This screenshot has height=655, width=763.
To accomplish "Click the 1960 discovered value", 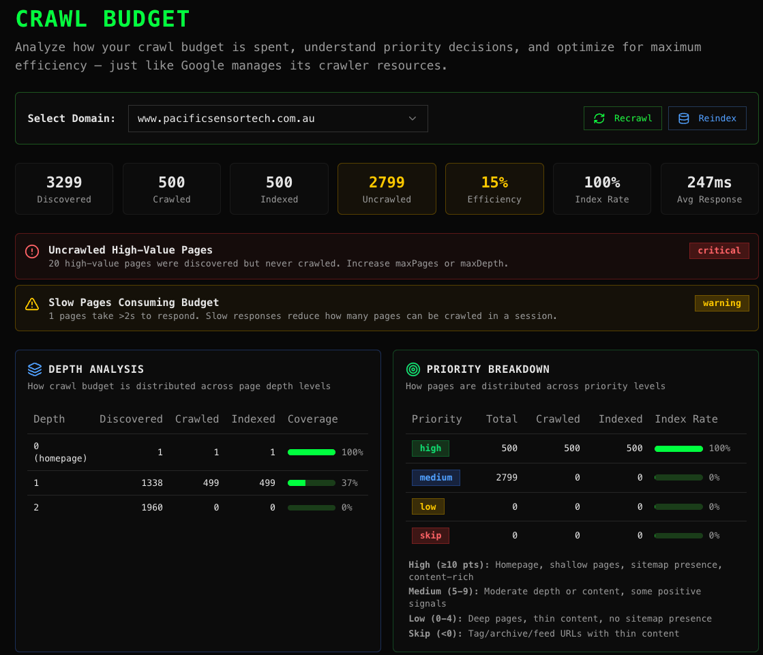I will [x=152, y=508].
